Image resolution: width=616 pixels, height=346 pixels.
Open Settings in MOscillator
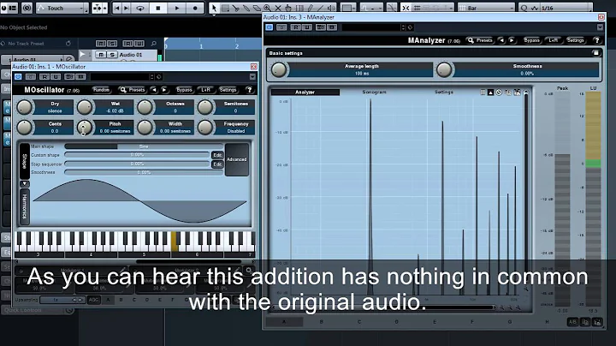point(228,90)
